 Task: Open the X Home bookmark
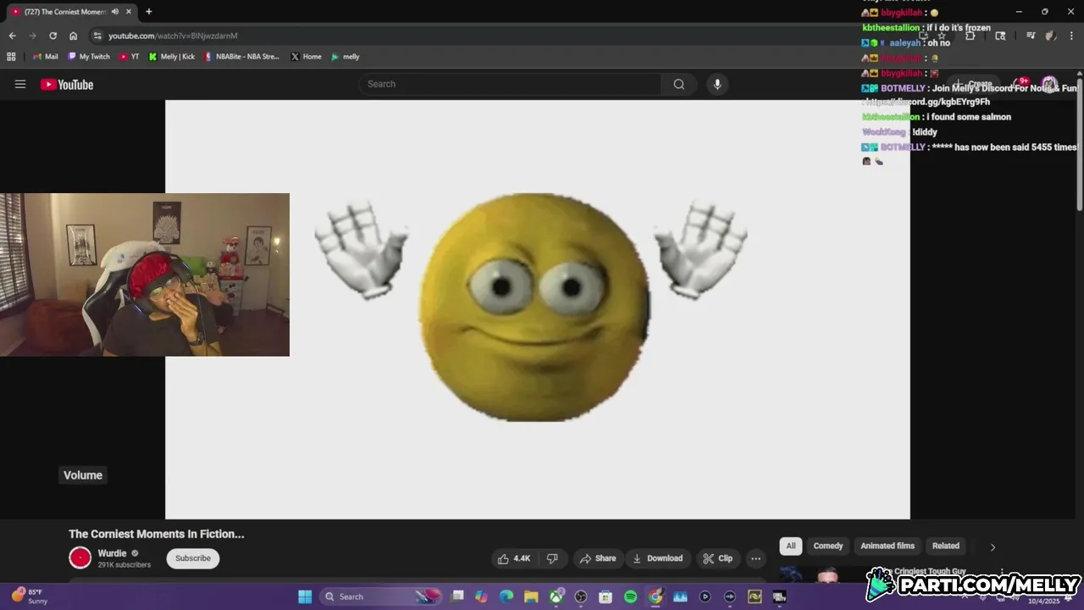[306, 57]
